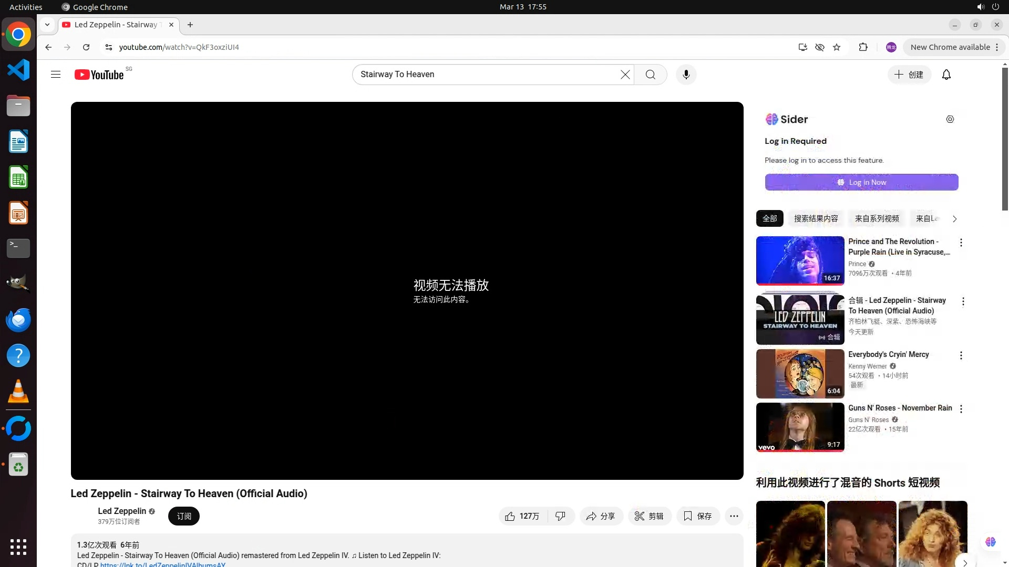1009x567 pixels.
Task: Bookmark this page with star icon
Action: point(837,47)
